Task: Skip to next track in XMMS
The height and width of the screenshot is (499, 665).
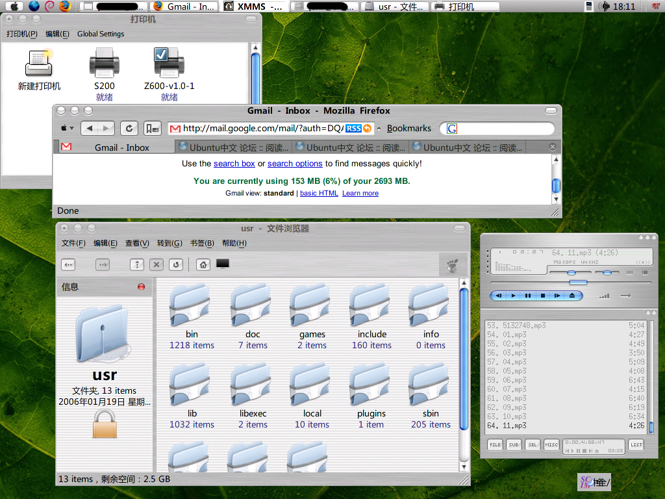Action: 557,296
